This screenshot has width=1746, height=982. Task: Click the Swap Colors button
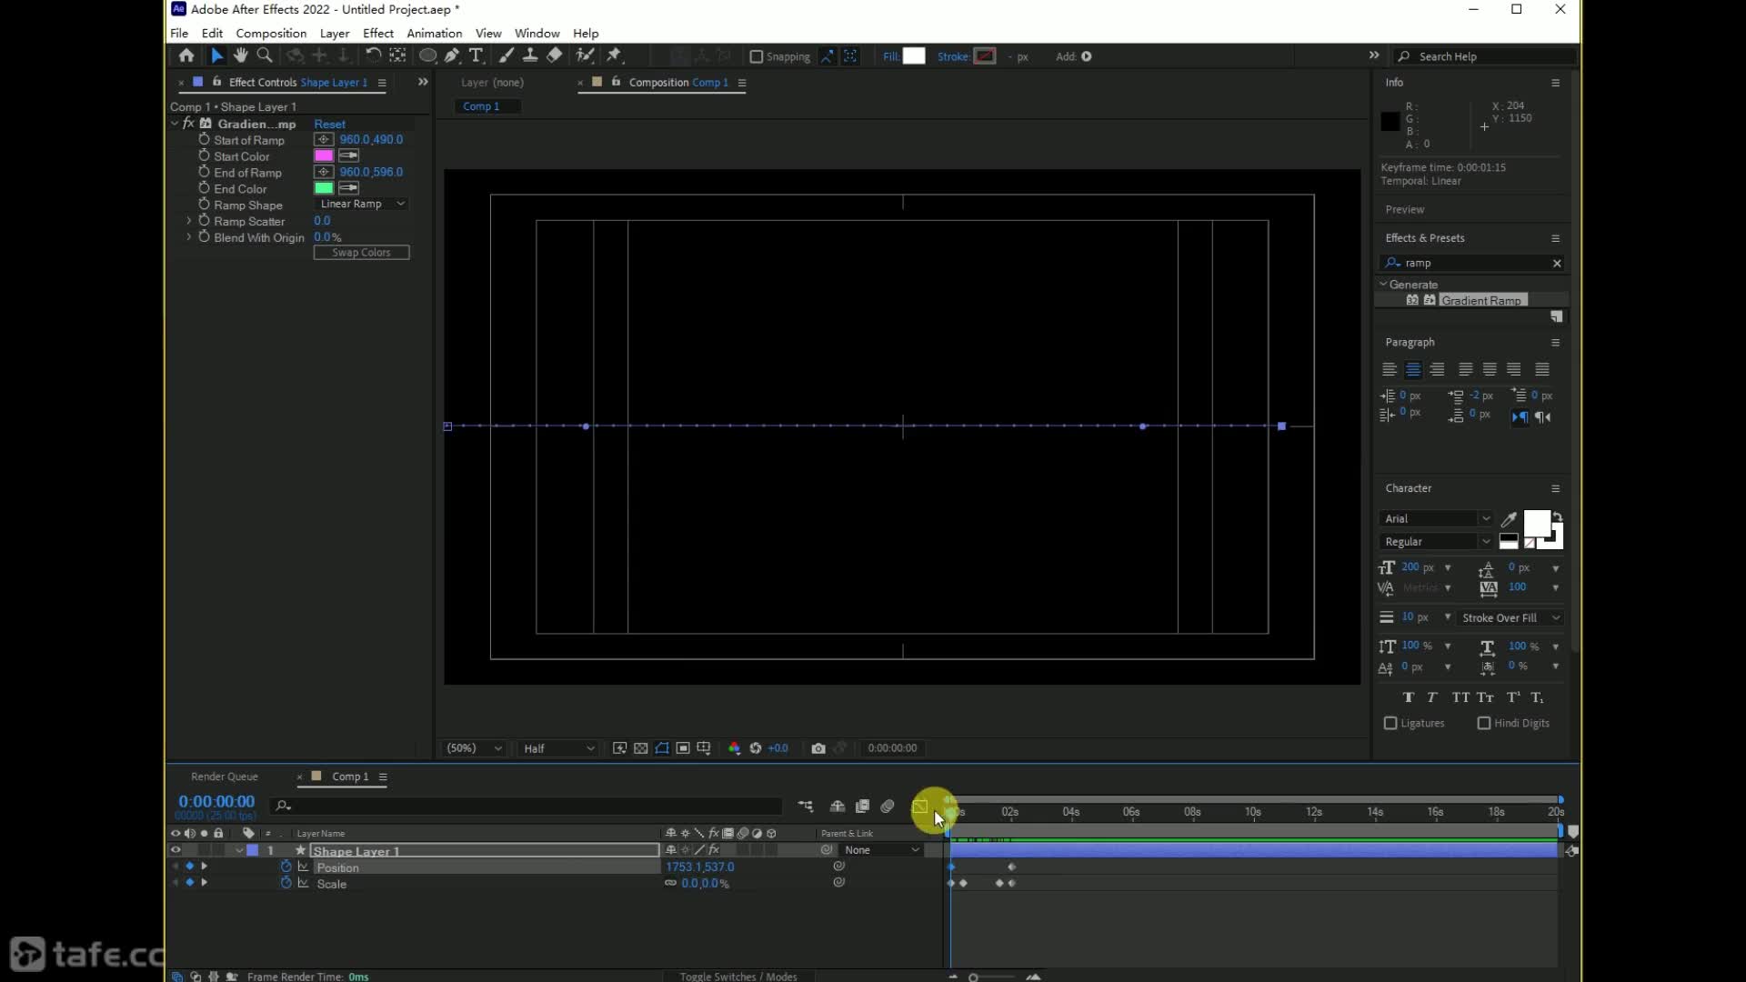(x=361, y=253)
